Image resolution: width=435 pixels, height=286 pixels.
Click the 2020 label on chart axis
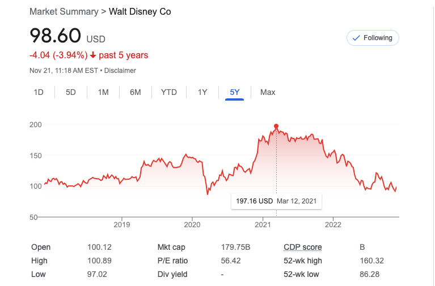pyautogui.click(x=192, y=224)
